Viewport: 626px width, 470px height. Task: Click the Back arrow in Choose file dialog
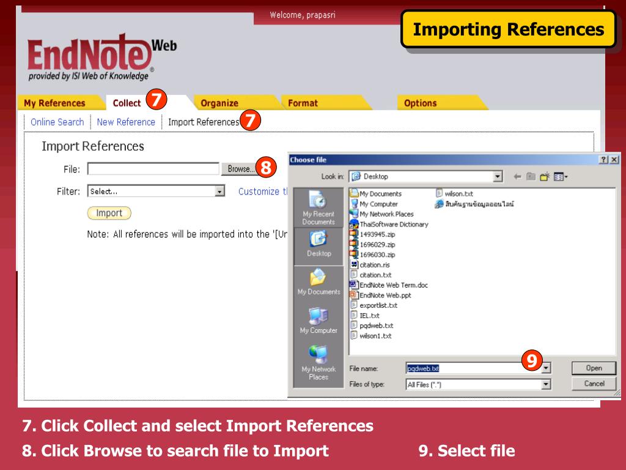(517, 177)
